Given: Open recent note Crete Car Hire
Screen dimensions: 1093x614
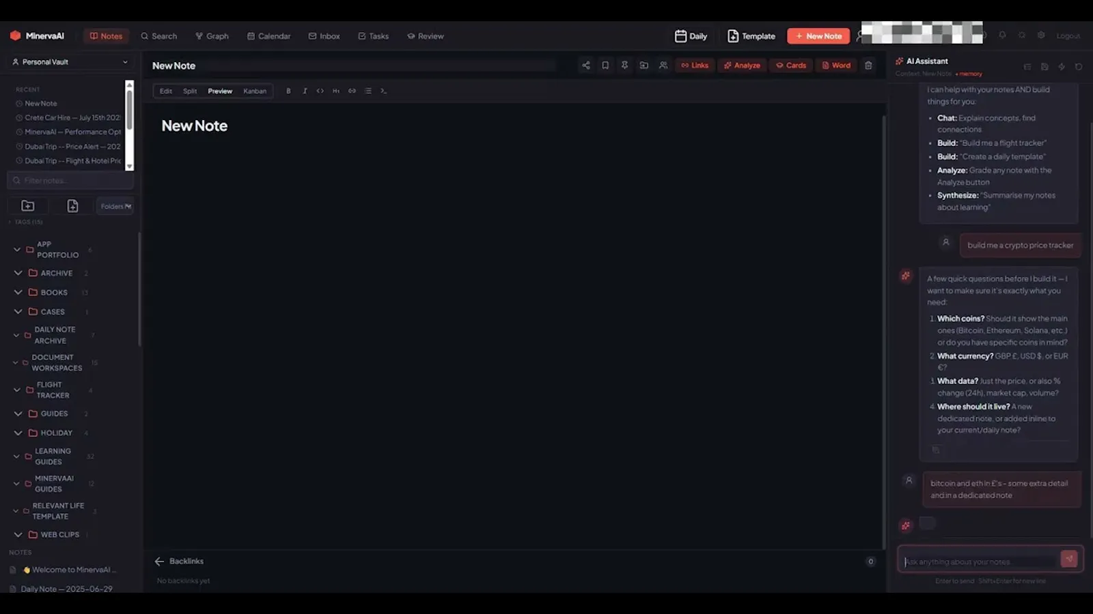Looking at the screenshot, I should coord(68,117).
